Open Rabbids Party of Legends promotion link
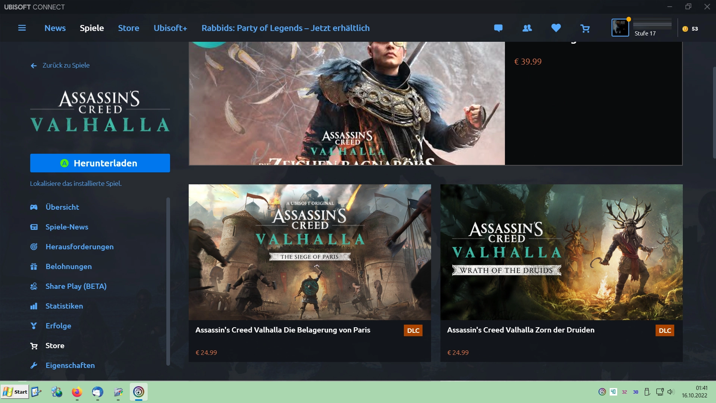The image size is (716, 403). click(x=286, y=28)
